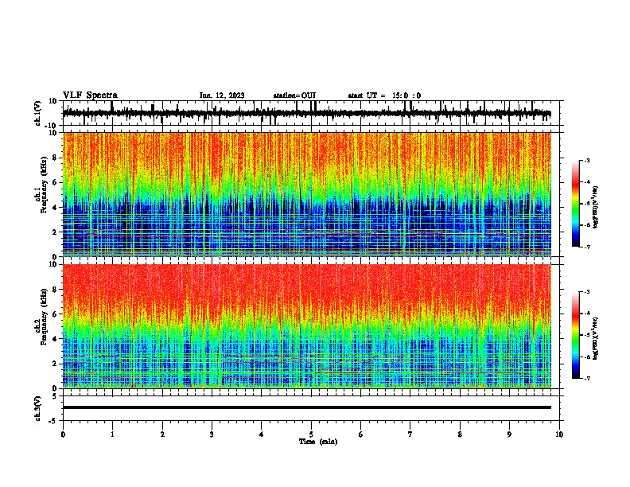Click the "ch.1(V)" waveform axis label

pos(38,113)
